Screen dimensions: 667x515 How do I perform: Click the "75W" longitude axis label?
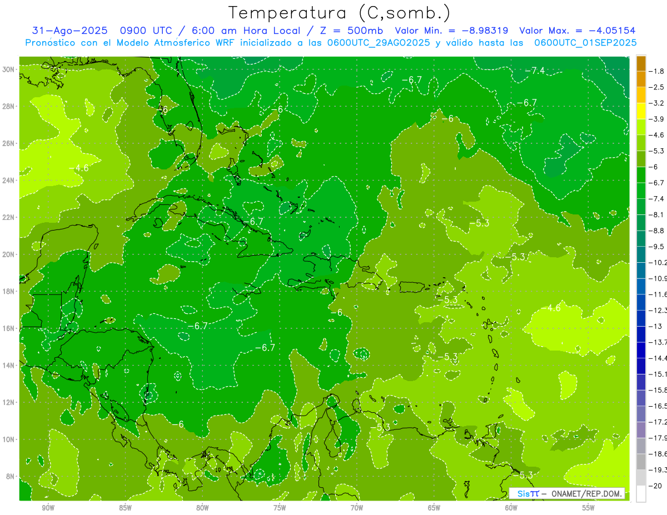pos(280,508)
